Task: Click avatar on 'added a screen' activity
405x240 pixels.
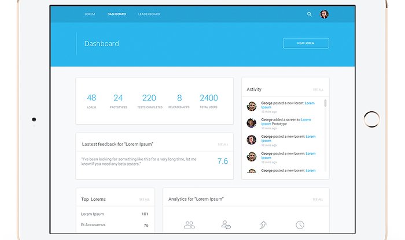Action: click(x=252, y=123)
